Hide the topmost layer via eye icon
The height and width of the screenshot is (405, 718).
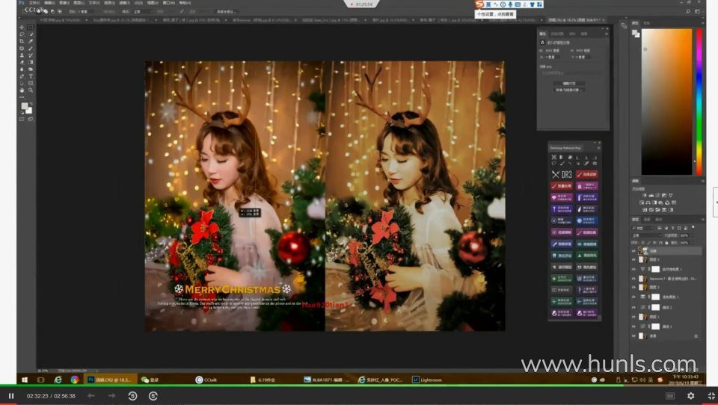pos(633,250)
